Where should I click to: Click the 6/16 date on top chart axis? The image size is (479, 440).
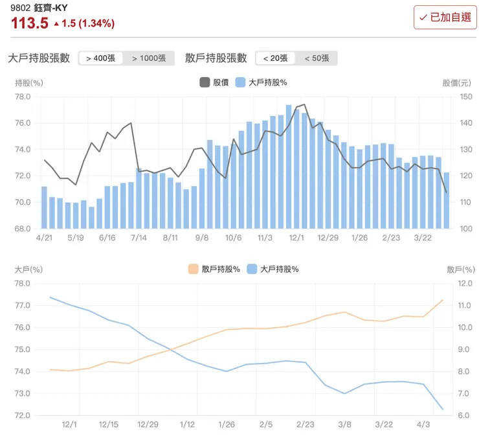(107, 238)
